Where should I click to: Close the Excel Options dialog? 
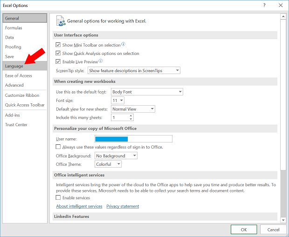281,5
